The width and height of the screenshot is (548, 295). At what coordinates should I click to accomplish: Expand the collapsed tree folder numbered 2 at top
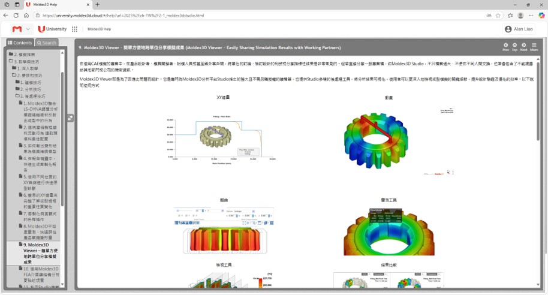click(x=11, y=54)
